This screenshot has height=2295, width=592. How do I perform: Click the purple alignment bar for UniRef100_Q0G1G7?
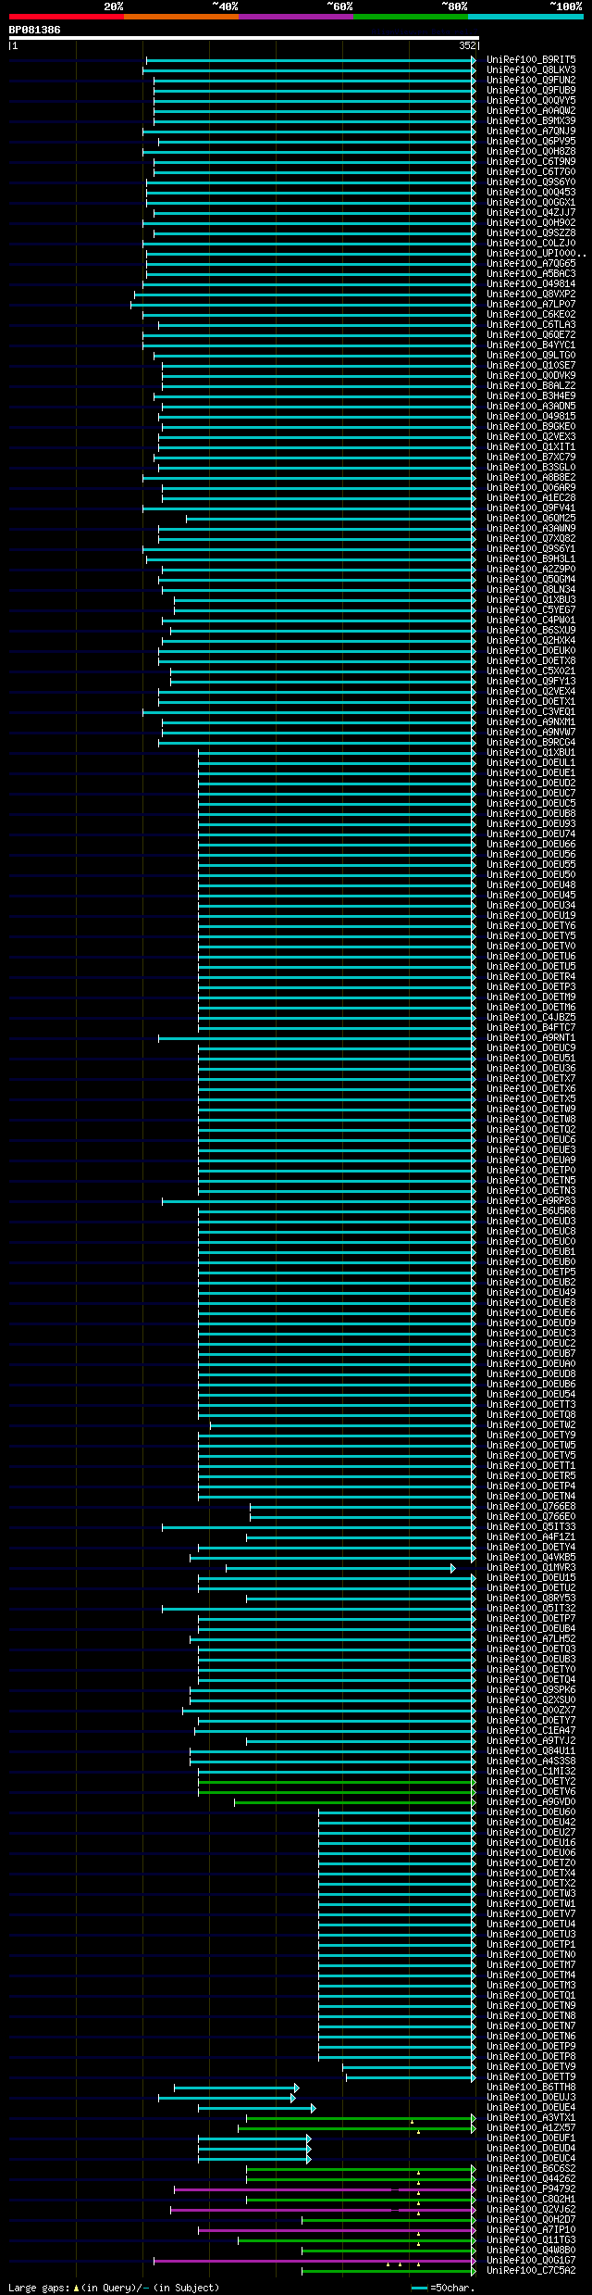[314, 2260]
